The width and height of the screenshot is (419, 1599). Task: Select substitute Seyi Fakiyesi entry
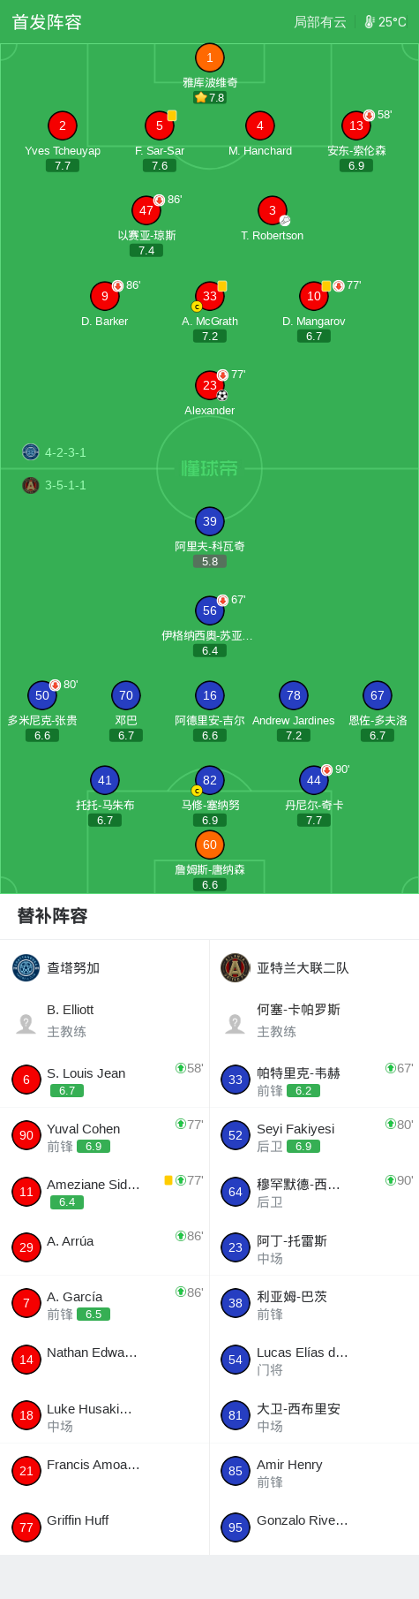click(314, 1136)
